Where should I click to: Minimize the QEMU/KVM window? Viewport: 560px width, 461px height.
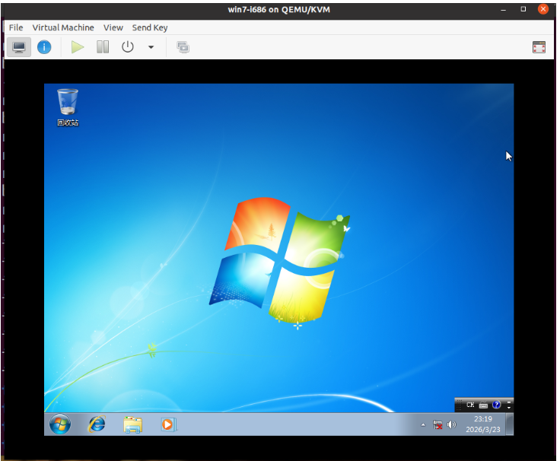[503, 10]
